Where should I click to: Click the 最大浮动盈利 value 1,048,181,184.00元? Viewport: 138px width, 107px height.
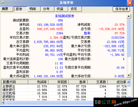pos(48,76)
